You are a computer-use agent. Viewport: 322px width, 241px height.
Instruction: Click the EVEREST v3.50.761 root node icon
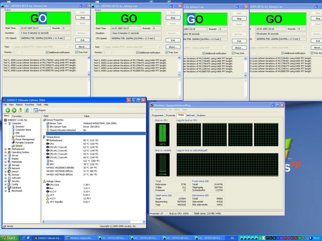[6, 120]
